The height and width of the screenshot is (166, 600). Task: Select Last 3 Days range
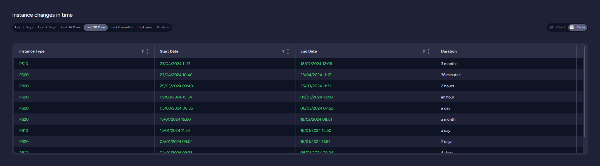[24, 28]
